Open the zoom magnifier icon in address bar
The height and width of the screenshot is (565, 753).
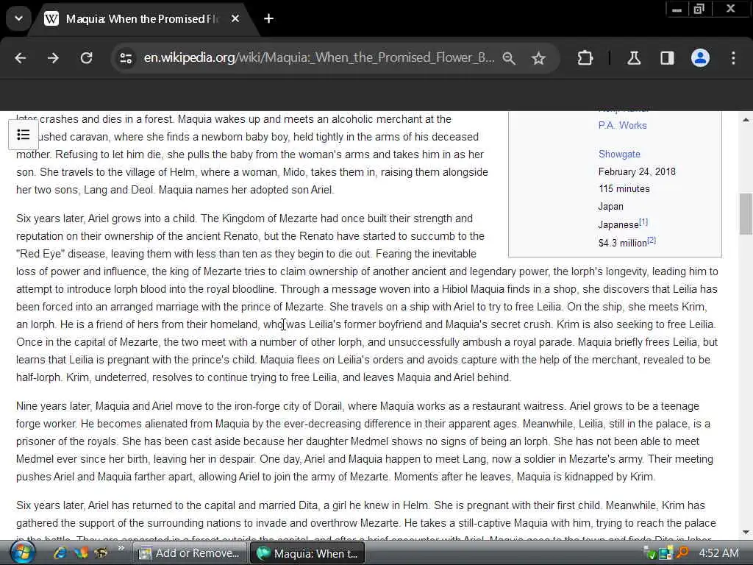click(x=509, y=59)
